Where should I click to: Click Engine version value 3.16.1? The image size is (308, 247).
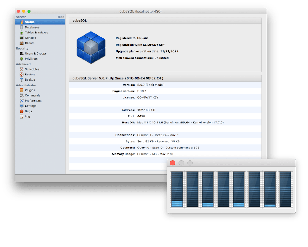pos(142,91)
